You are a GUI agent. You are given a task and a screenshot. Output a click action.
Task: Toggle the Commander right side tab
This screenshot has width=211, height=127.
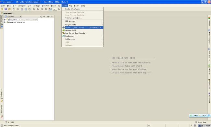coord(209,84)
